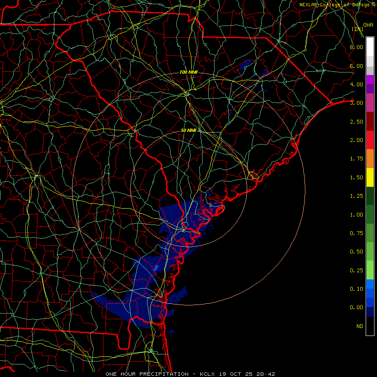This screenshot has width=377, height=377.
Task: Click the brighter blue precipitation cell on the map
Action: click(156, 268)
